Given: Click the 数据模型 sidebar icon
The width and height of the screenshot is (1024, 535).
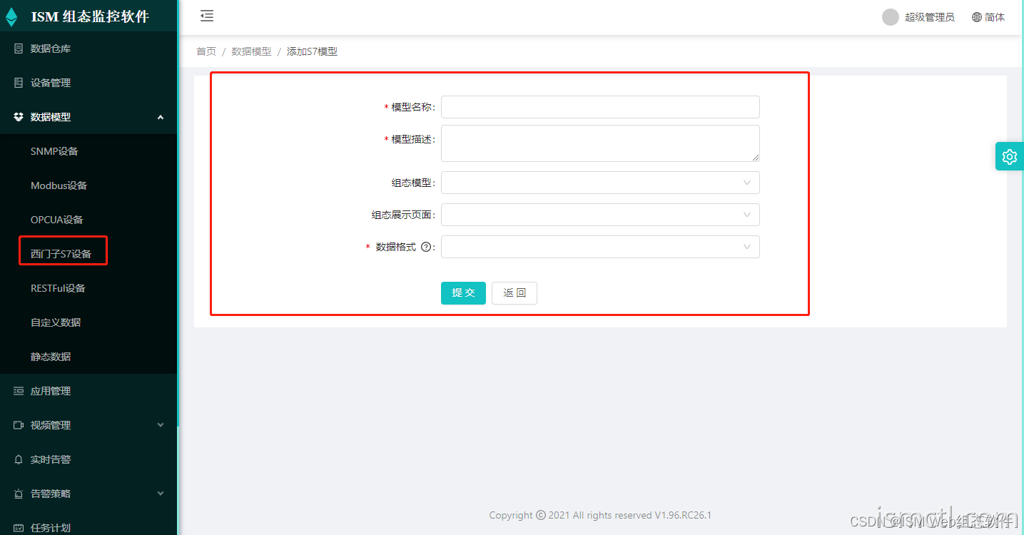Looking at the screenshot, I should pyautogui.click(x=19, y=117).
